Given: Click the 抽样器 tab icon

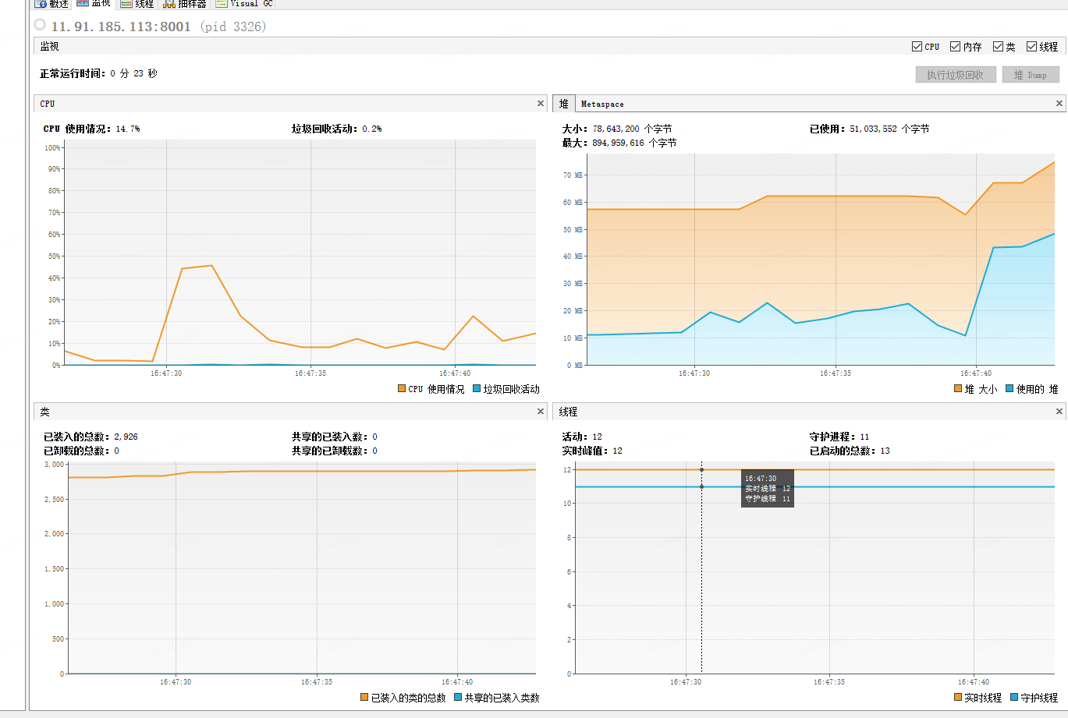Looking at the screenshot, I should point(169,4).
